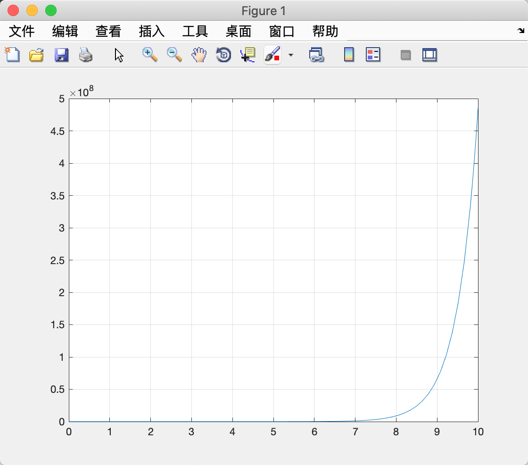Save the figure using the floppy disk icon

tap(61, 55)
